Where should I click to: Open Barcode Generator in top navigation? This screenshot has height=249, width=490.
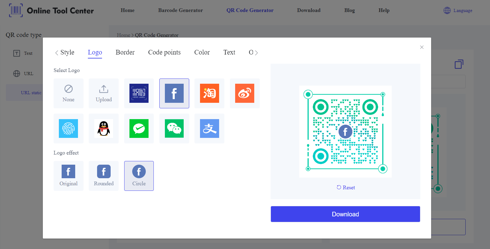click(181, 10)
